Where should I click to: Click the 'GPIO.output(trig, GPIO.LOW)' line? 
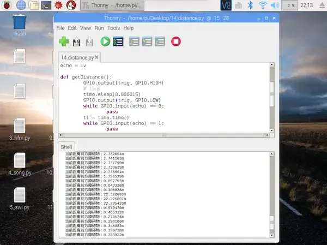tap(122, 100)
